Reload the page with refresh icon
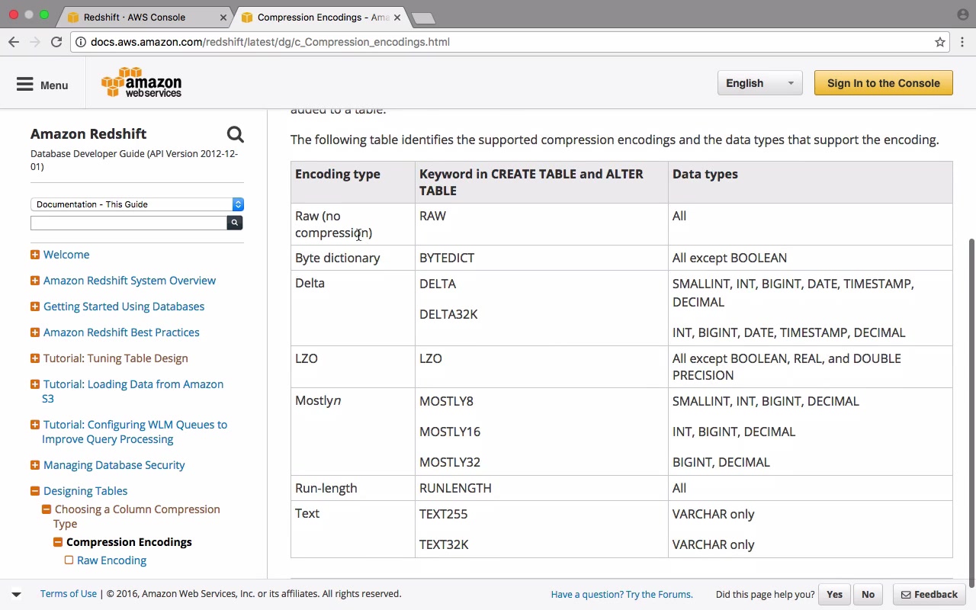This screenshot has height=610, width=976. pos(56,42)
